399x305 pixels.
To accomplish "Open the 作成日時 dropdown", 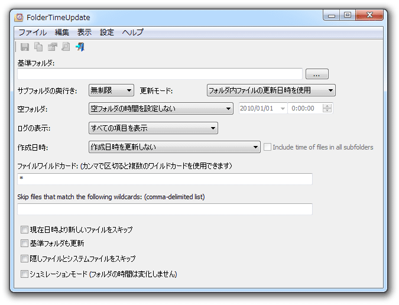I will pyautogui.click(x=174, y=147).
